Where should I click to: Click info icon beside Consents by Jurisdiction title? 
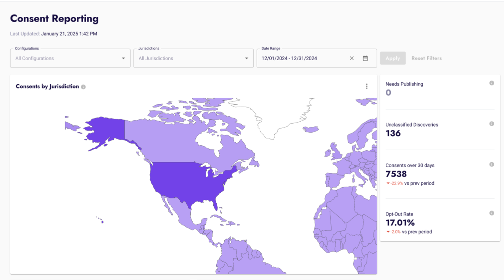point(83,87)
